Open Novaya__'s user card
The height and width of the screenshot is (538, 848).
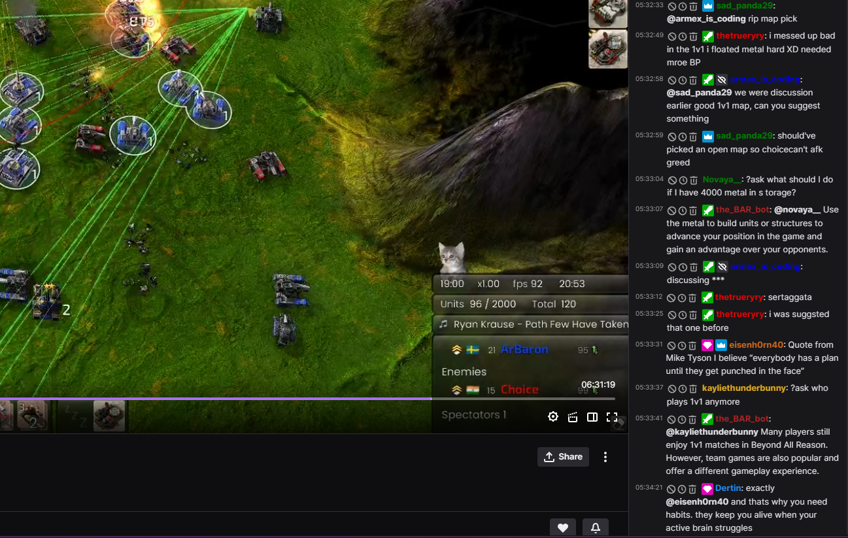(x=722, y=180)
